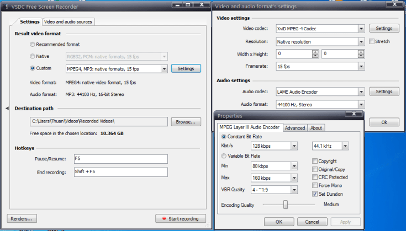Click Browse button for destination path
This screenshot has width=406, height=231.
[186, 121]
